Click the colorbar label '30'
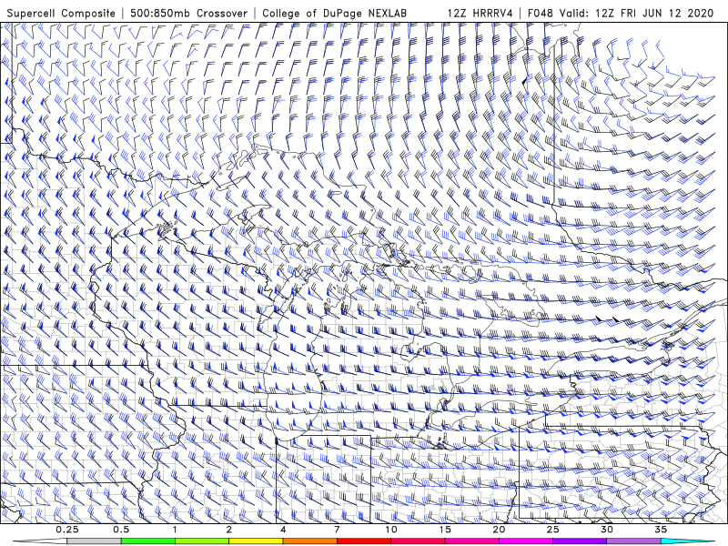 click(x=606, y=530)
